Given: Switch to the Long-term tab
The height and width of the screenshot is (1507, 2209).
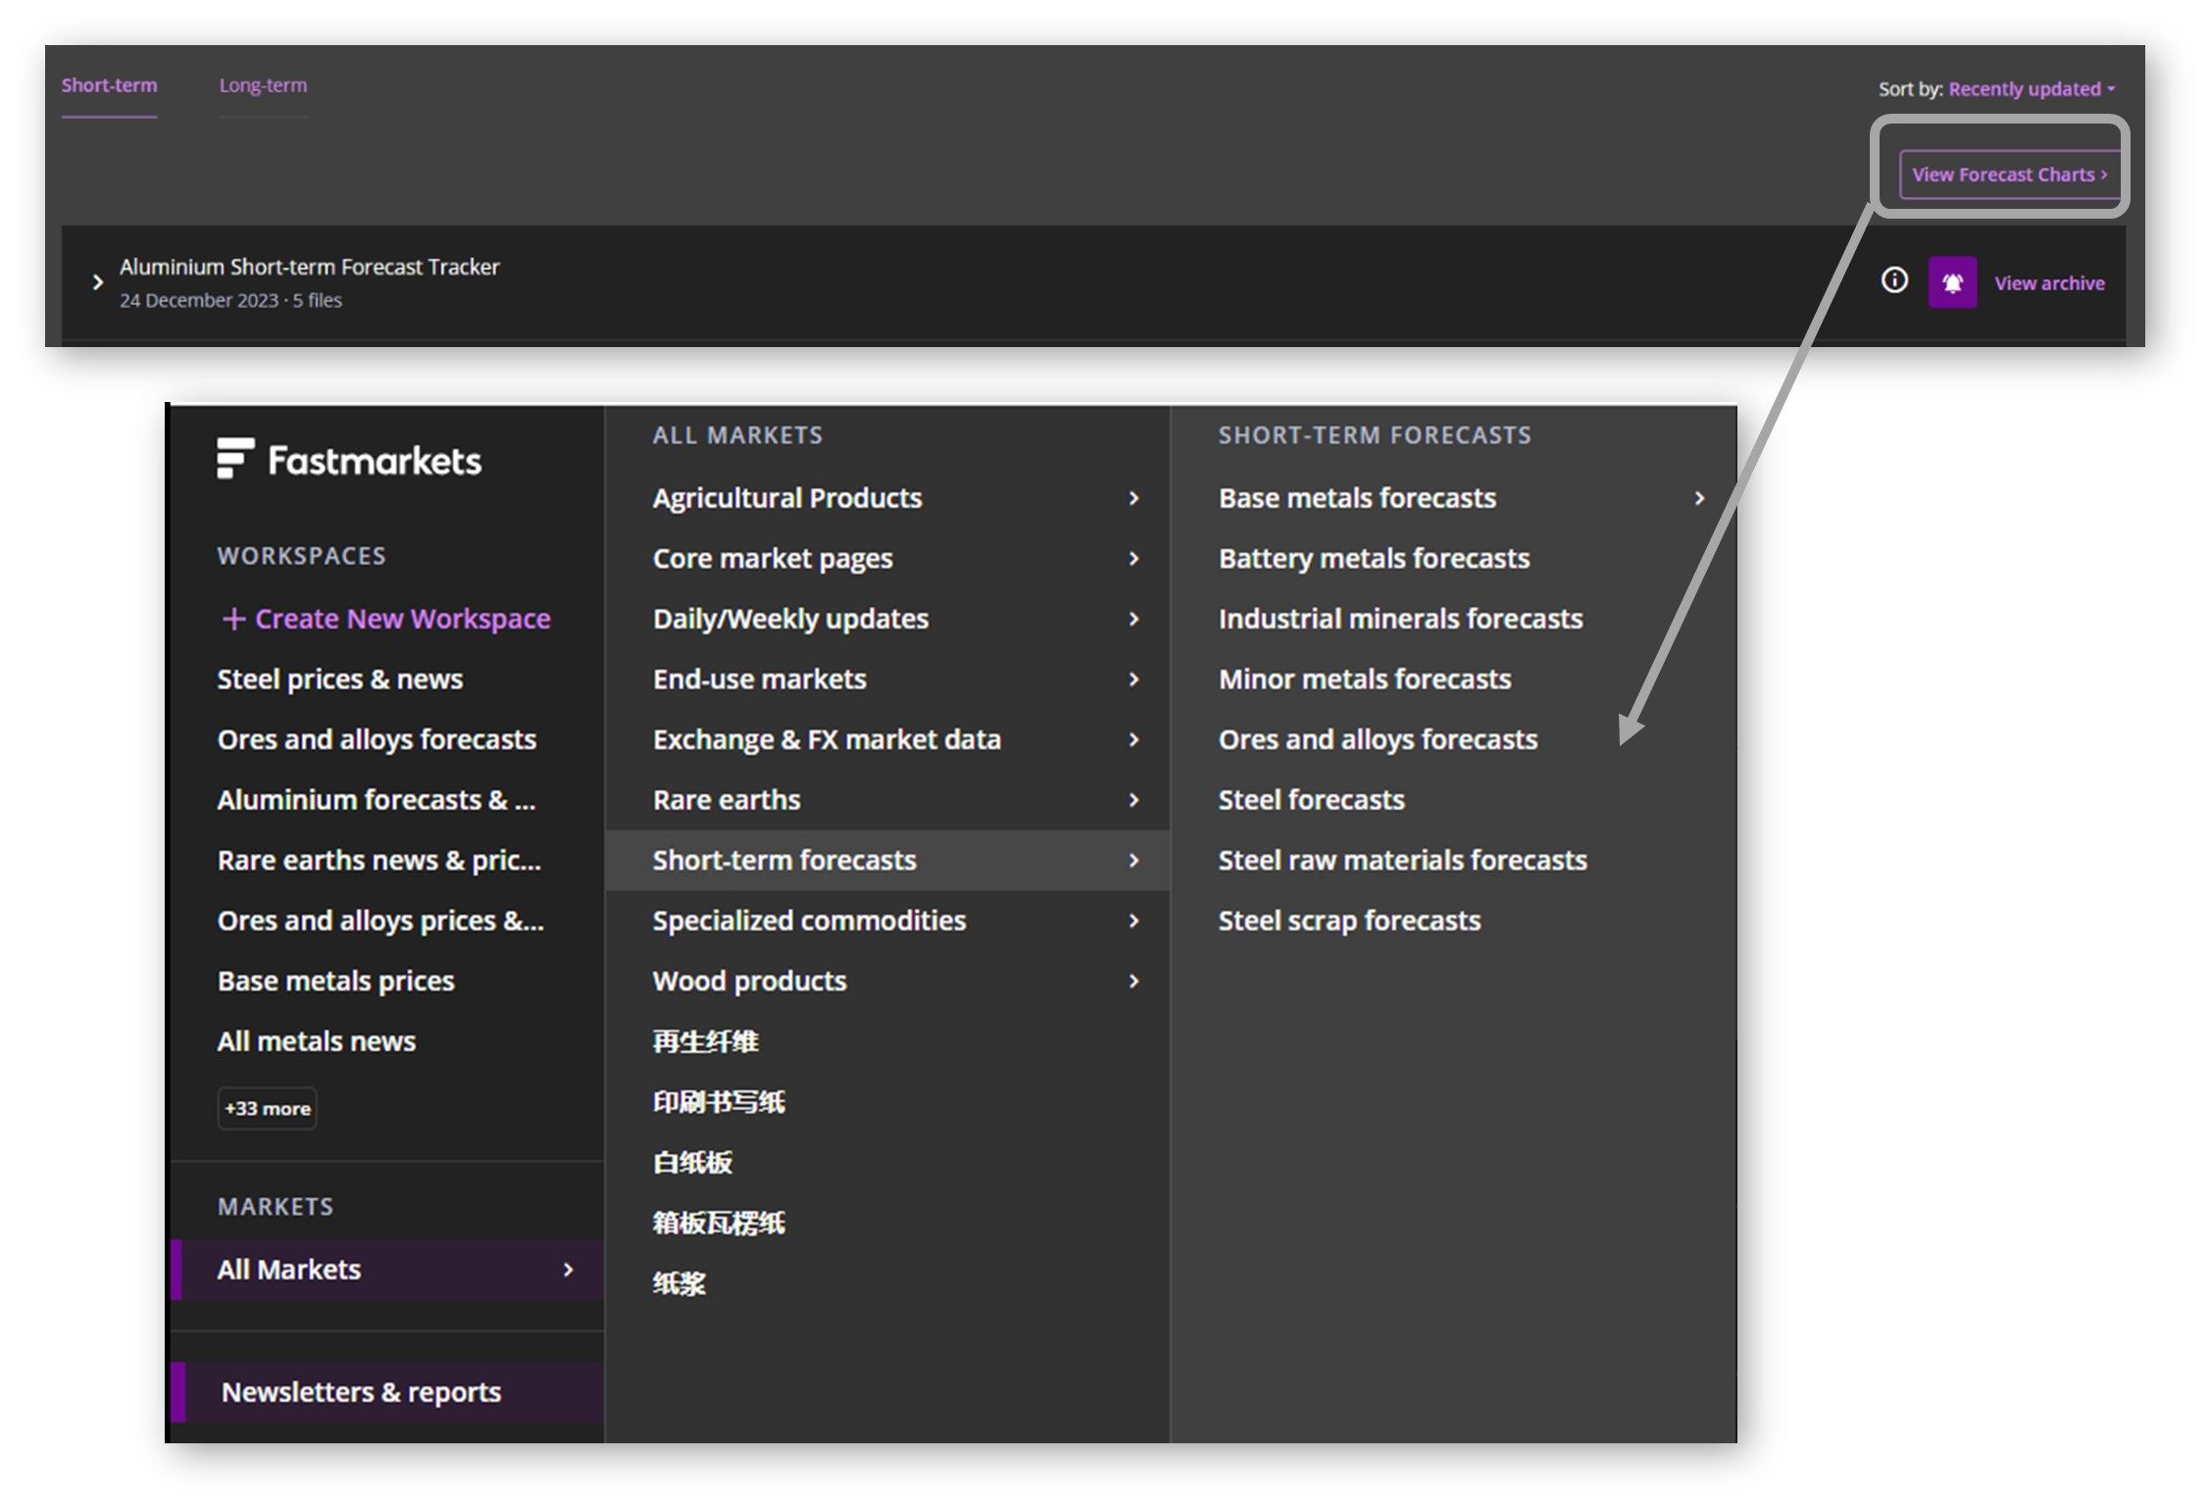Looking at the screenshot, I should pos(263,85).
